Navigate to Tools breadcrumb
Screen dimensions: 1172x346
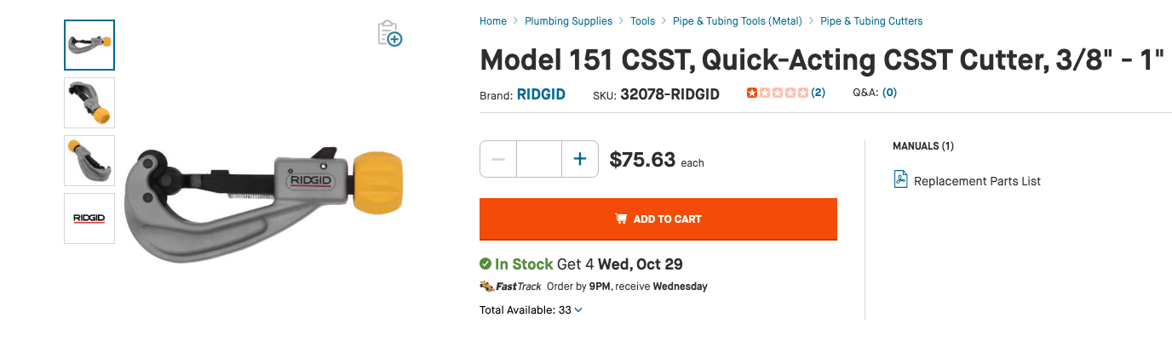(x=642, y=21)
